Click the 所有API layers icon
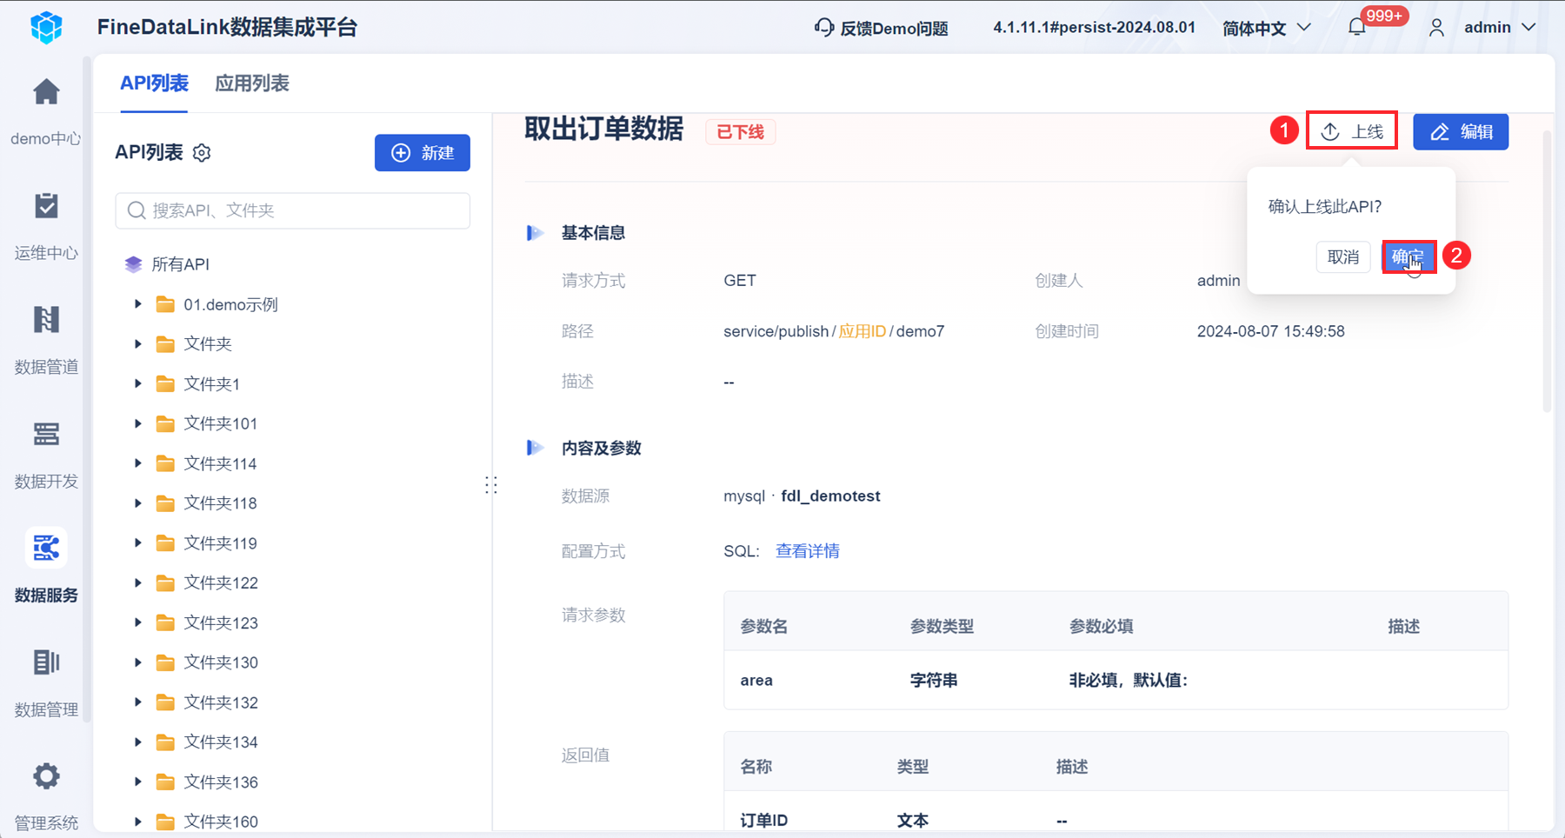 tap(133, 264)
